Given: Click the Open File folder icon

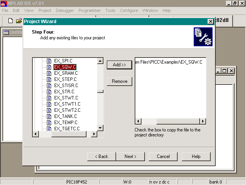Looking at the screenshot, I should pyautogui.click(x=19, y=20).
